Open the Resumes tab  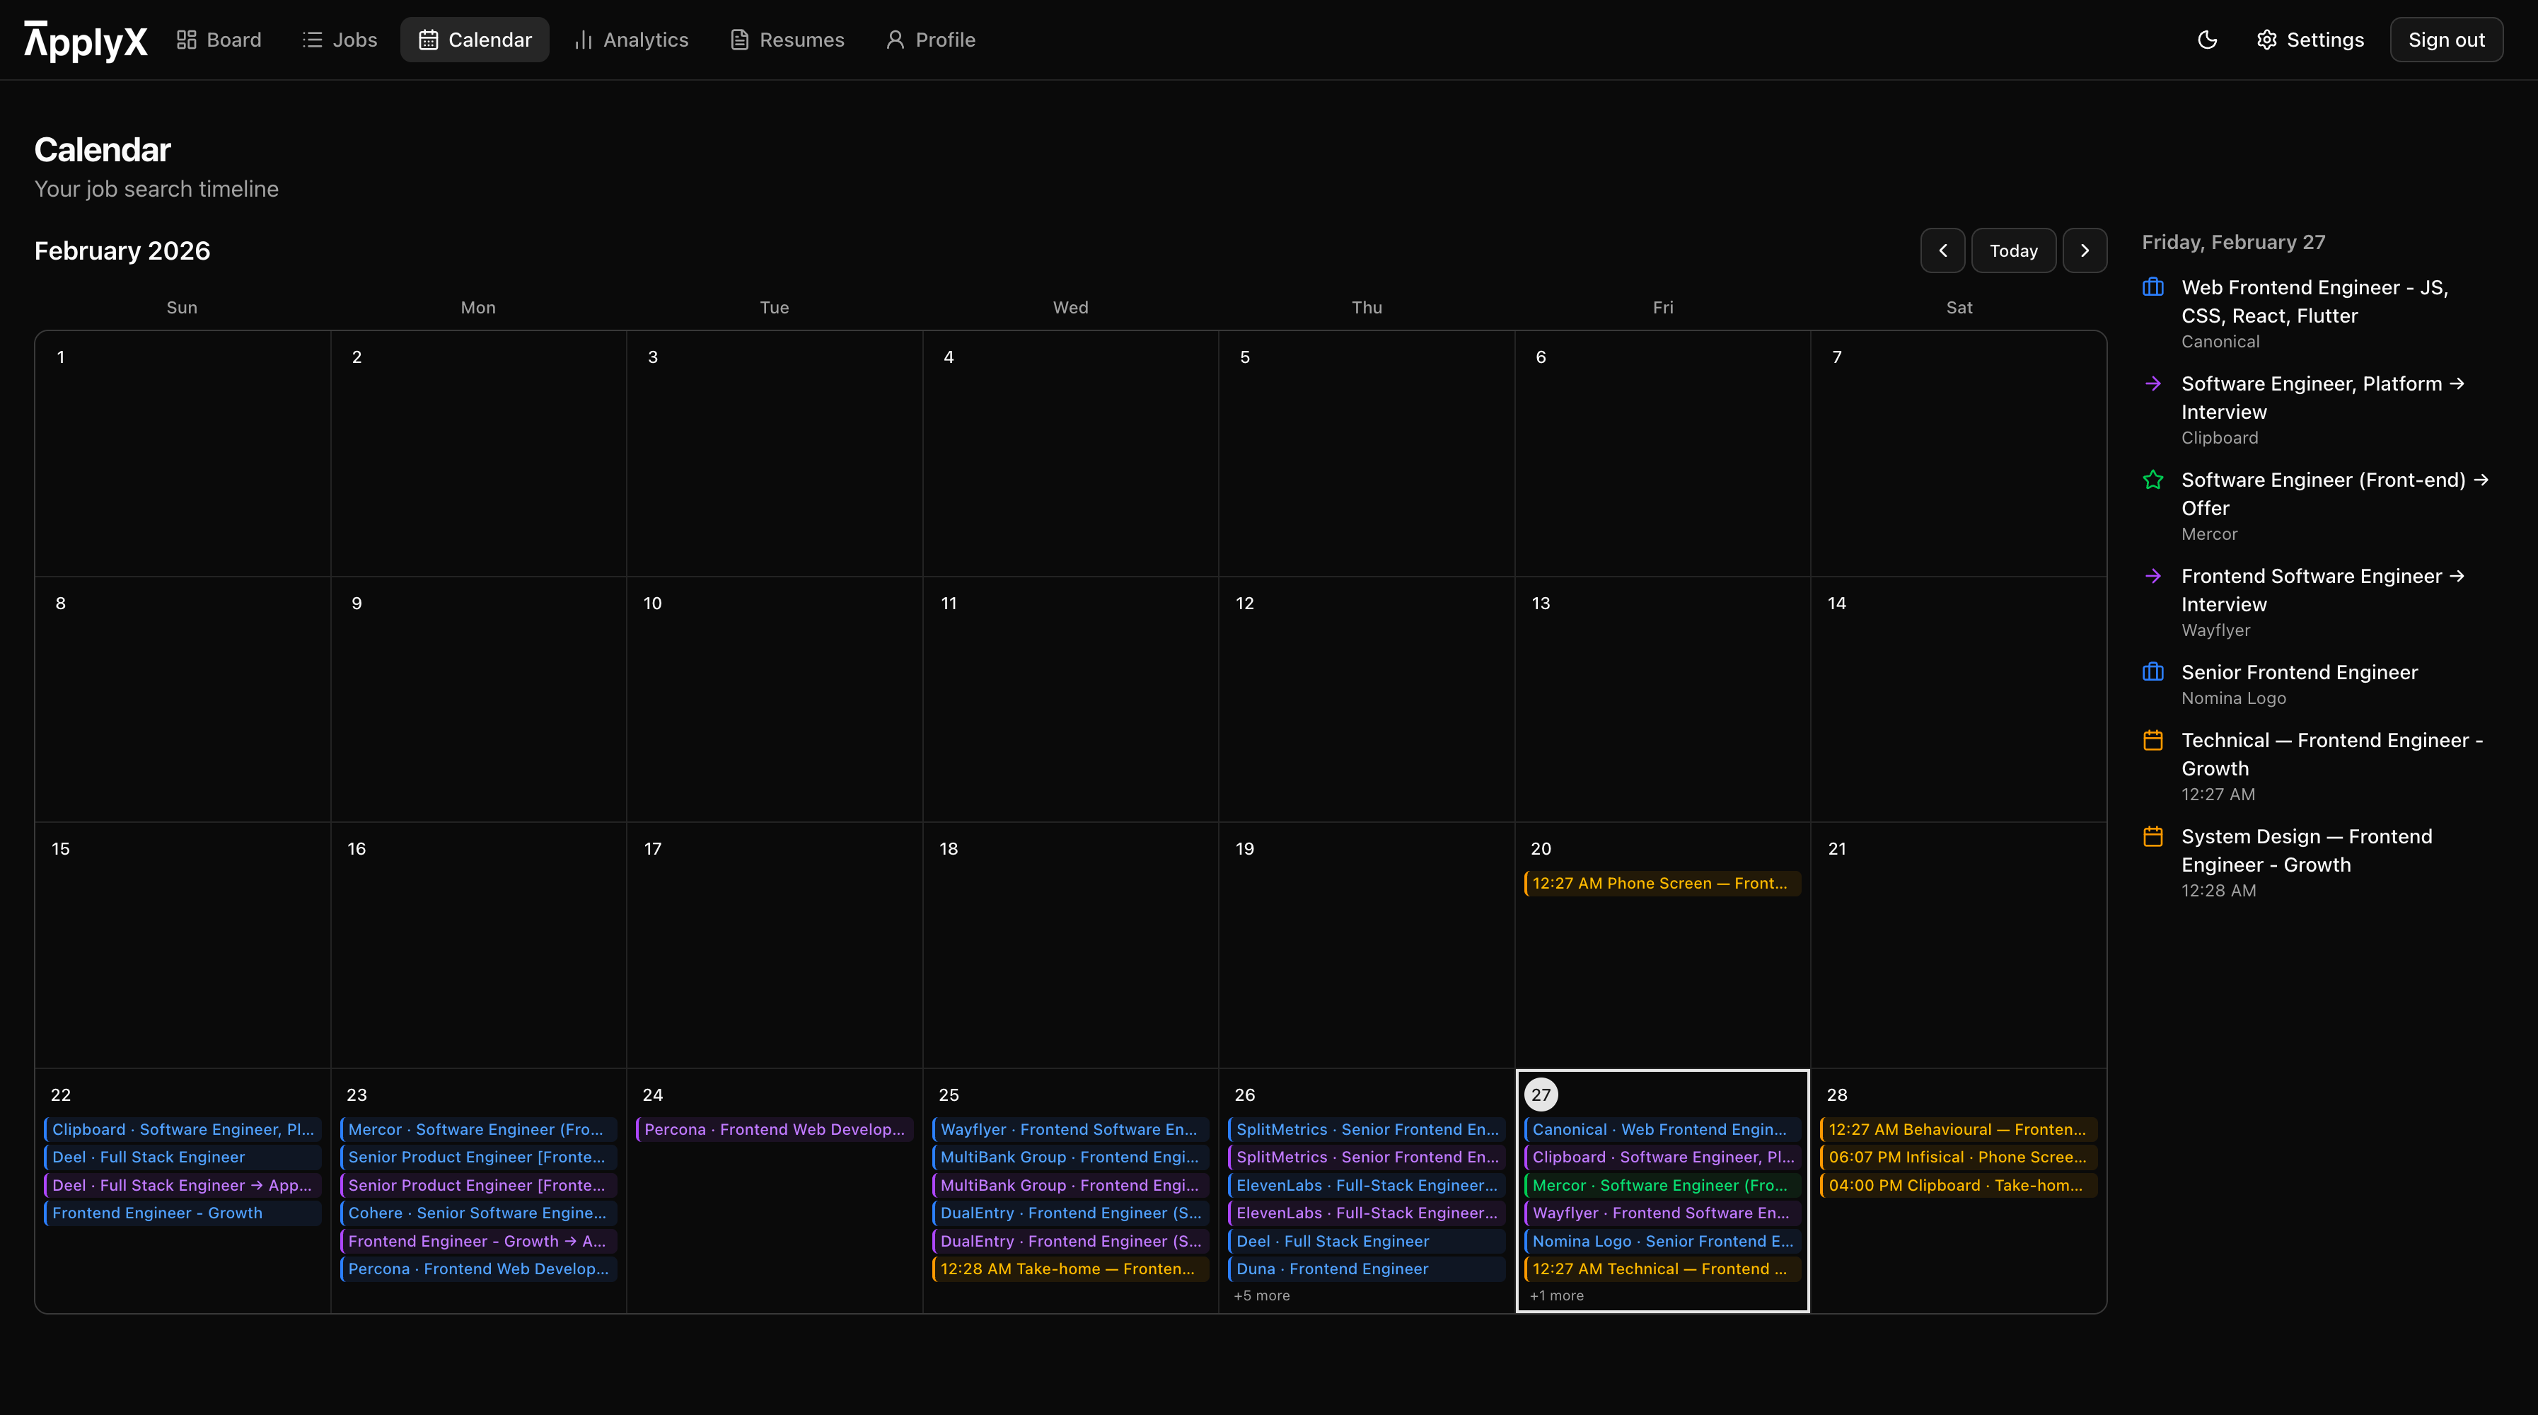pos(787,40)
